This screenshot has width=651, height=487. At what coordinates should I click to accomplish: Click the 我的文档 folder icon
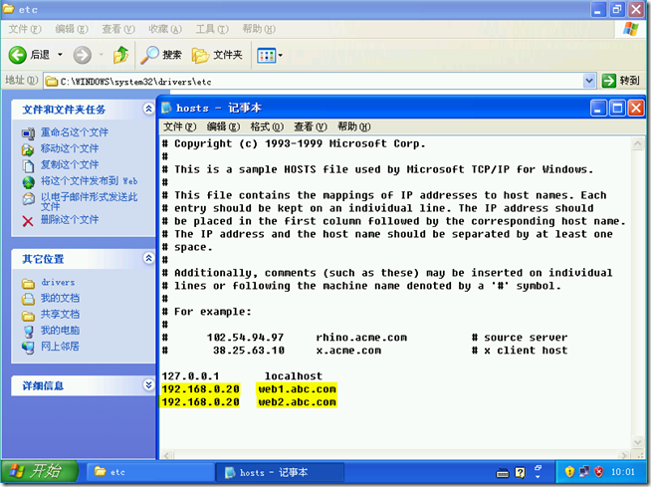pos(28,299)
